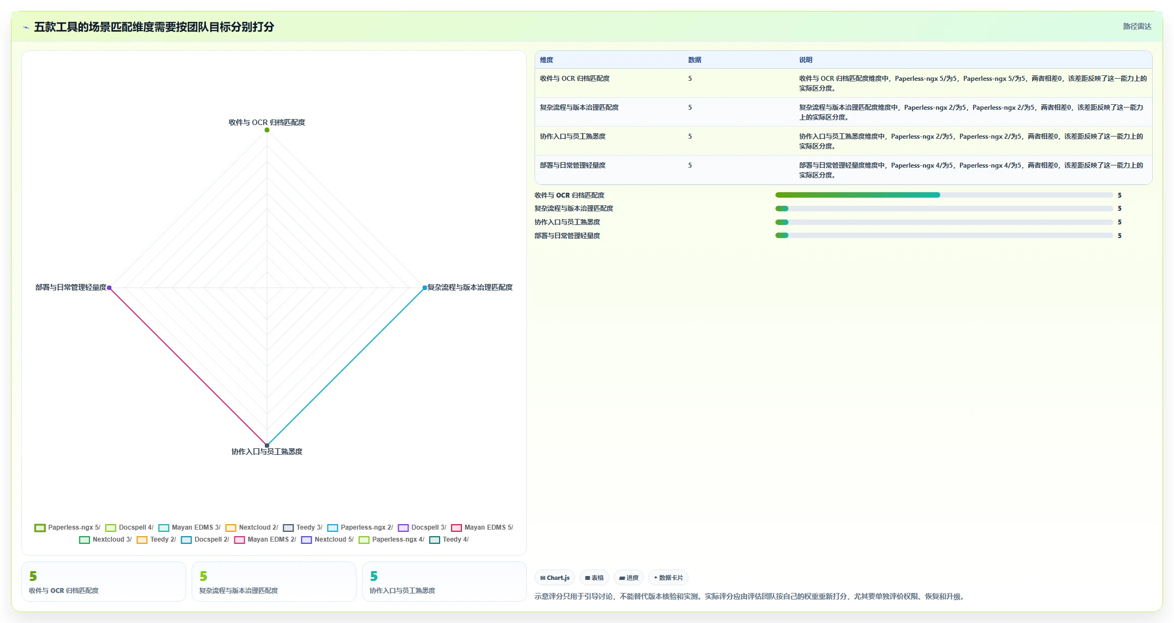Screen dimensions: 1174x623
Task: Toggle the Paperless-ngx 4/ legend entry
Action: click(392, 539)
